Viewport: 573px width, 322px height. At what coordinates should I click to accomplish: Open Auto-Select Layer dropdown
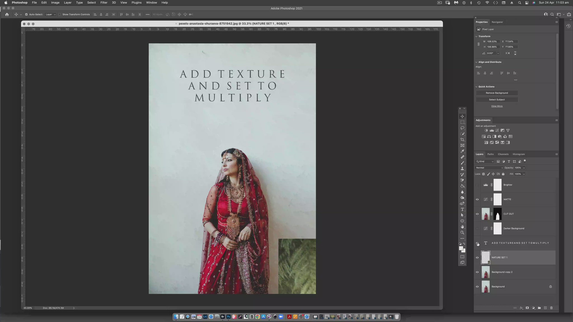pyautogui.click(x=51, y=15)
